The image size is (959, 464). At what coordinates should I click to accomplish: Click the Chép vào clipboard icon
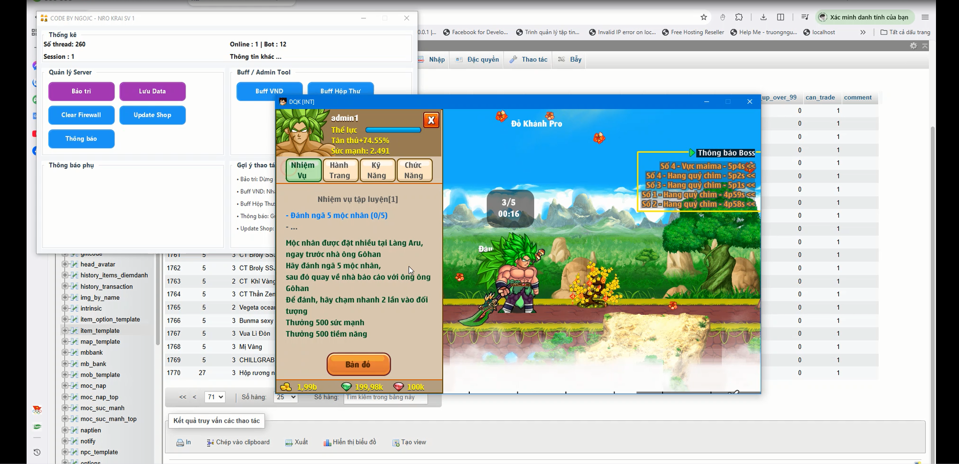click(x=210, y=443)
